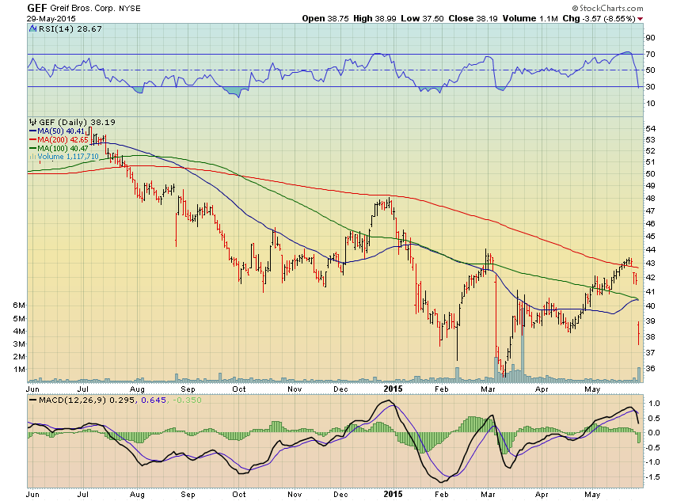
Task: Click the Chg -3.57 (-8.55%) value
Action: 599,18
